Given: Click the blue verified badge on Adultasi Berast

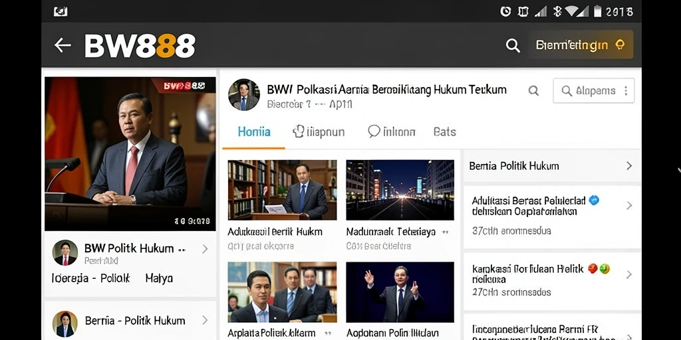Looking at the screenshot, I should [x=594, y=201].
